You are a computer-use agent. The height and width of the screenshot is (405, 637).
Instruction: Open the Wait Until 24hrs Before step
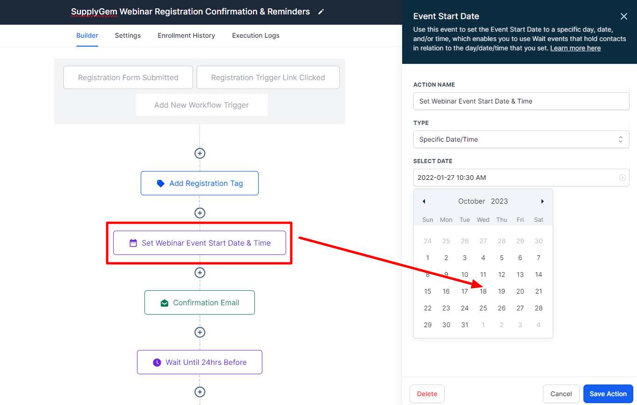[x=199, y=362]
